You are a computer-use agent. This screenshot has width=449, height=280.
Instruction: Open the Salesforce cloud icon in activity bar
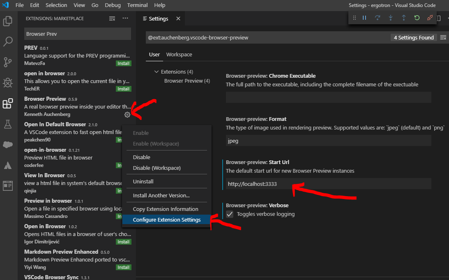[8, 145]
